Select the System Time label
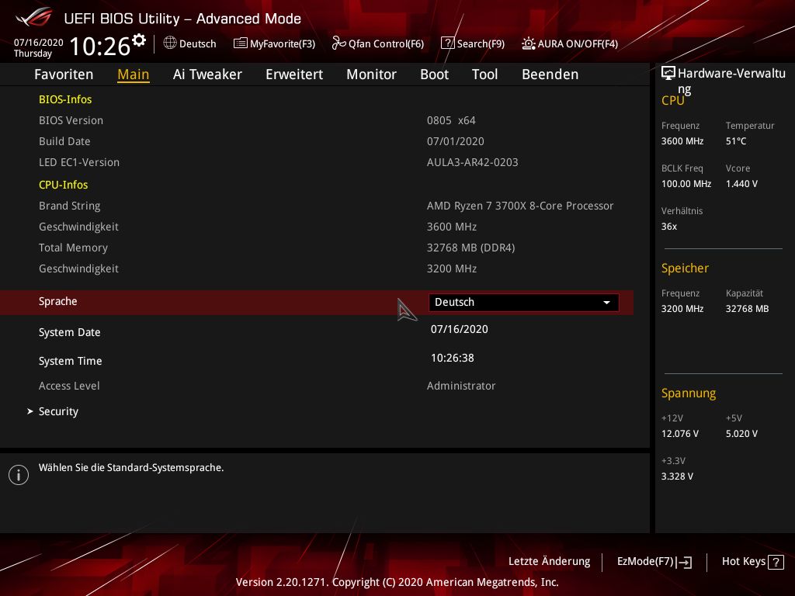 pos(71,361)
